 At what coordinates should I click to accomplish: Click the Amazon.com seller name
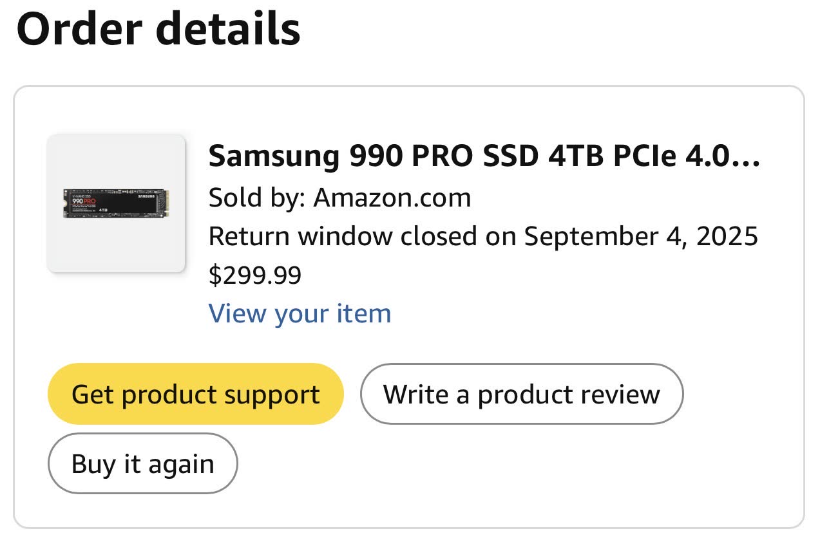click(x=392, y=198)
